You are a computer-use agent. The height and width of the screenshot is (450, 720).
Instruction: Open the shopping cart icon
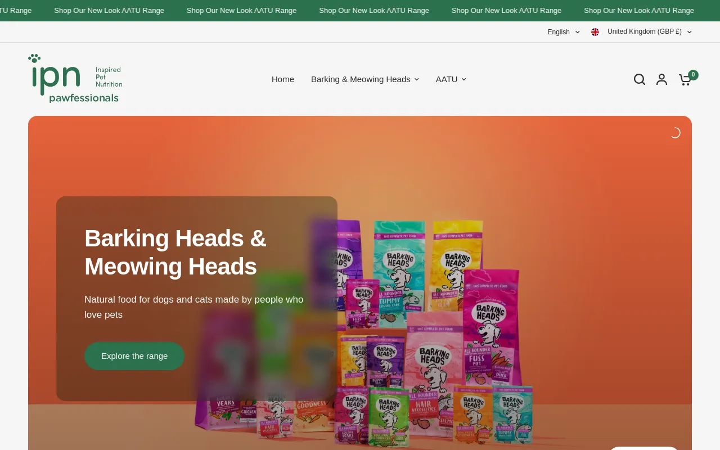(685, 80)
